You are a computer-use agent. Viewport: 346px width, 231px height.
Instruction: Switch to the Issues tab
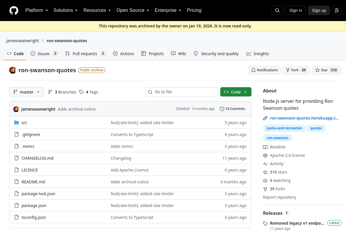pyautogui.click(x=44, y=54)
